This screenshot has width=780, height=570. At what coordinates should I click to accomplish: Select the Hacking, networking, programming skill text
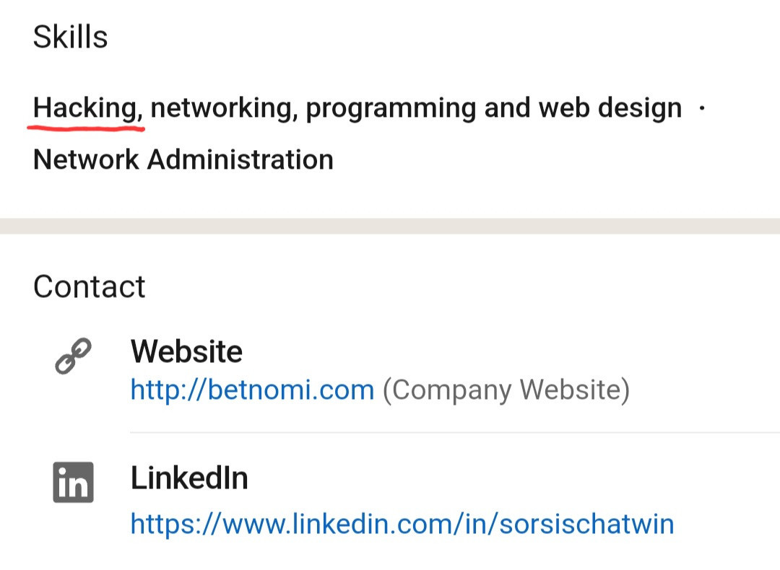click(357, 108)
